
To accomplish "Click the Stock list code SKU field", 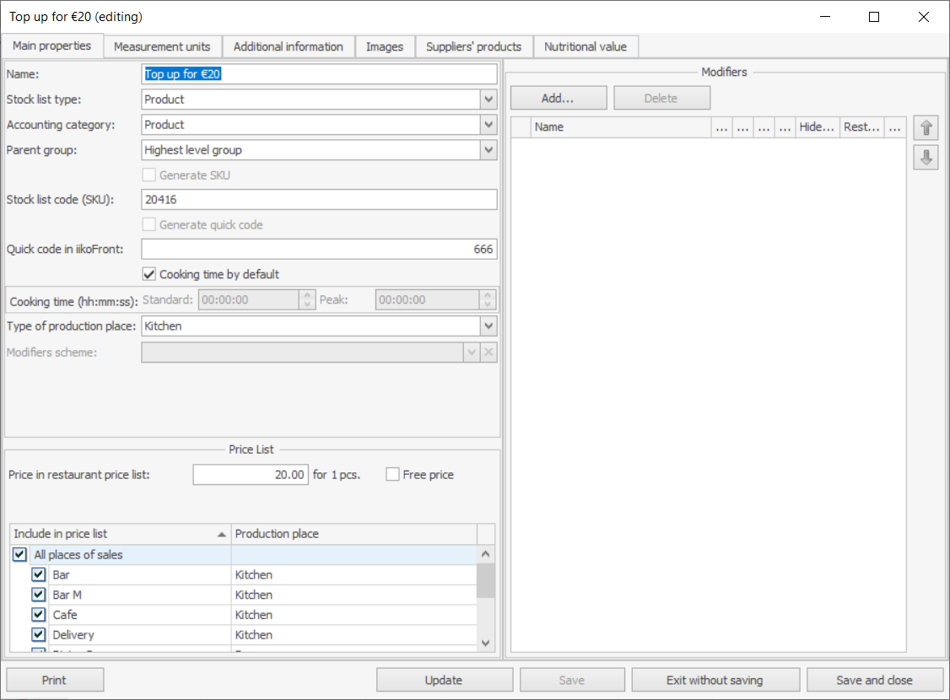I will click(319, 200).
